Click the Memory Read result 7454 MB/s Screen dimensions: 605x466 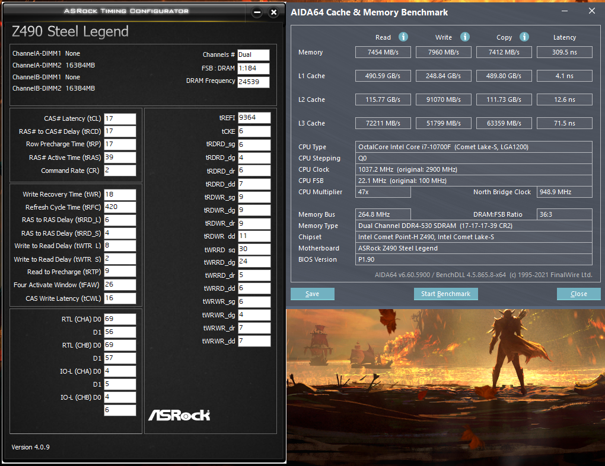(383, 52)
